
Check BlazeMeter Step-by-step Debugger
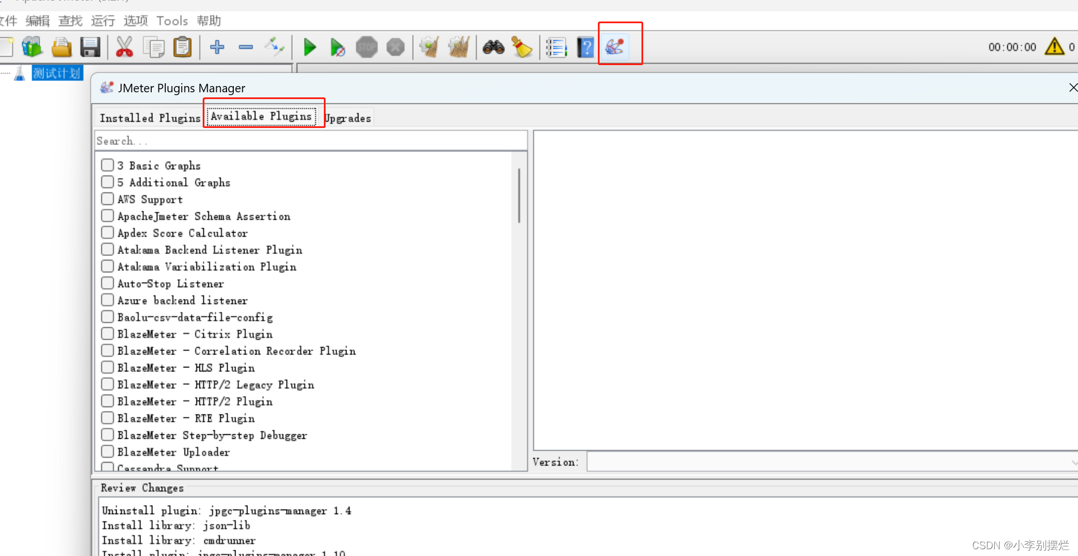tap(108, 435)
